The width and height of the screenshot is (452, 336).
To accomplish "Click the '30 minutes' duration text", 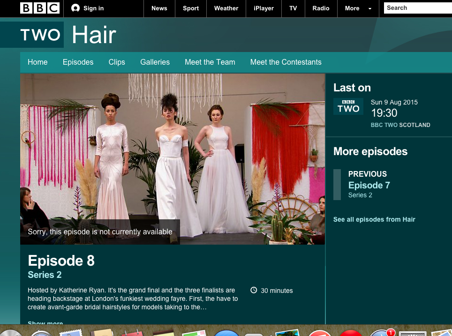I will click(x=277, y=291).
